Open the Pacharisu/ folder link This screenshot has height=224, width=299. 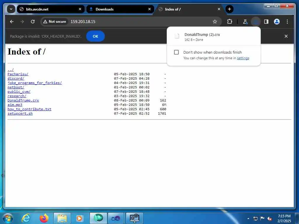click(18, 74)
